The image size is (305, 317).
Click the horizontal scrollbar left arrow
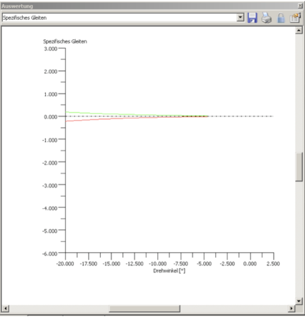click(x=5, y=308)
